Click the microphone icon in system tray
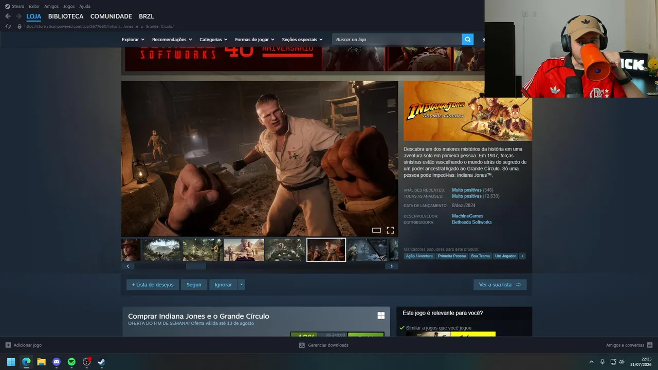 point(602,362)
